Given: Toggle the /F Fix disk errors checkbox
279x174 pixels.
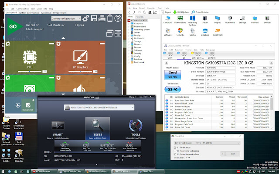Looking at the screenshot, I should (x=175, y=147).
